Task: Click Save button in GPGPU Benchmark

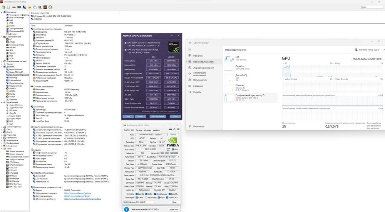Action: (x=128, y=117)
